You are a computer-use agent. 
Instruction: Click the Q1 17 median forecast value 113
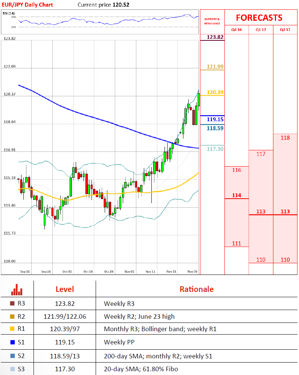tap(261, 211)
